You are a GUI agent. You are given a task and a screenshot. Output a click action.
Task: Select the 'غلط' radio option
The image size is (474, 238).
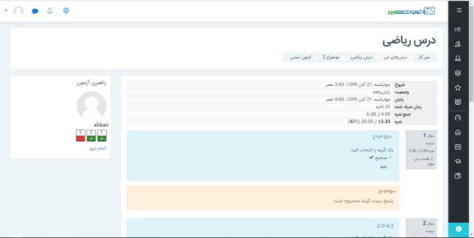coord(389,167)
